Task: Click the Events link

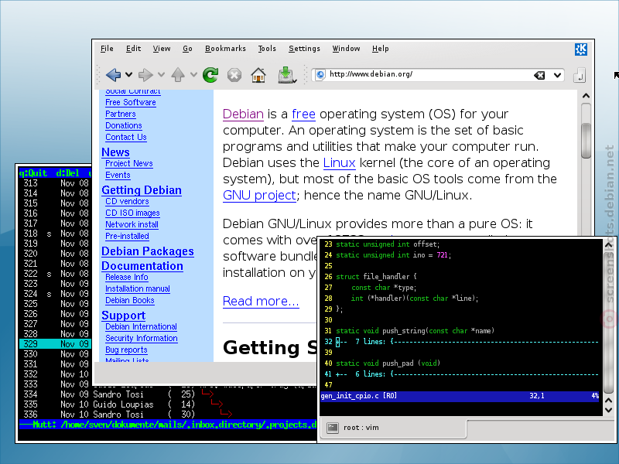Action: (x=118, y=175)
